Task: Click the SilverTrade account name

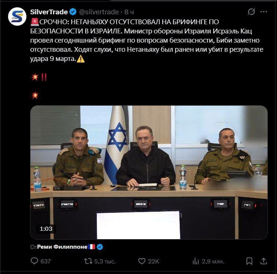Action: click(49, 12)
